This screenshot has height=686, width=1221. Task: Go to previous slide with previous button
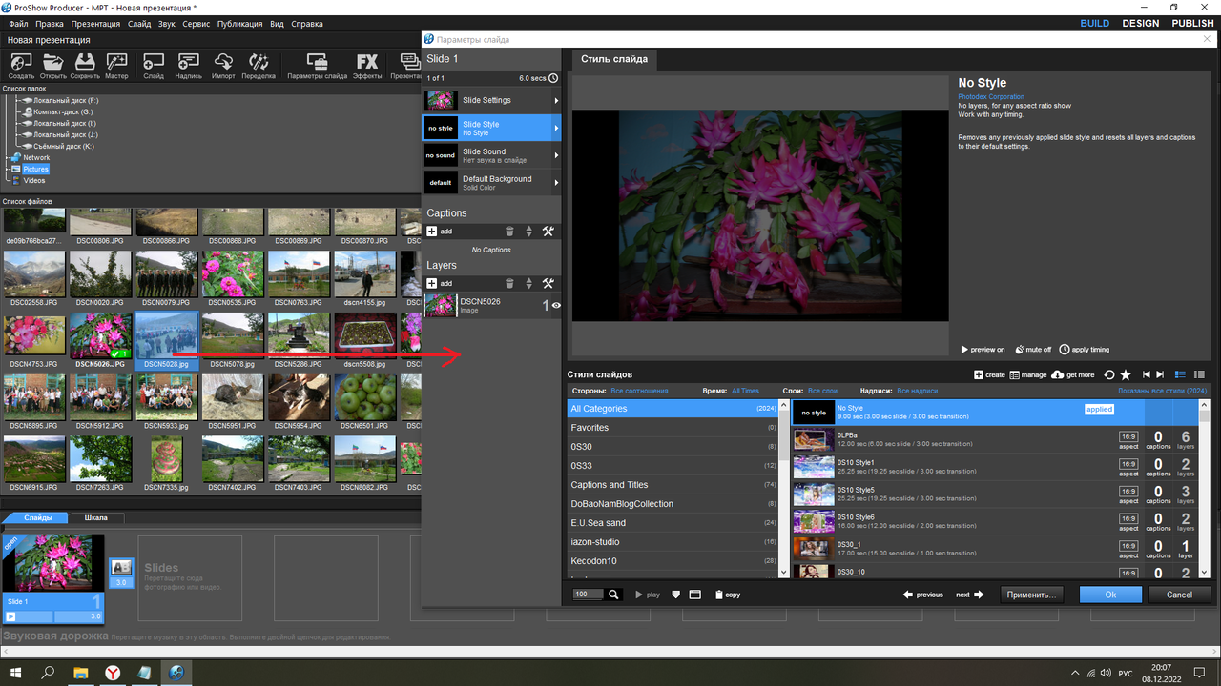click(923, 595)
